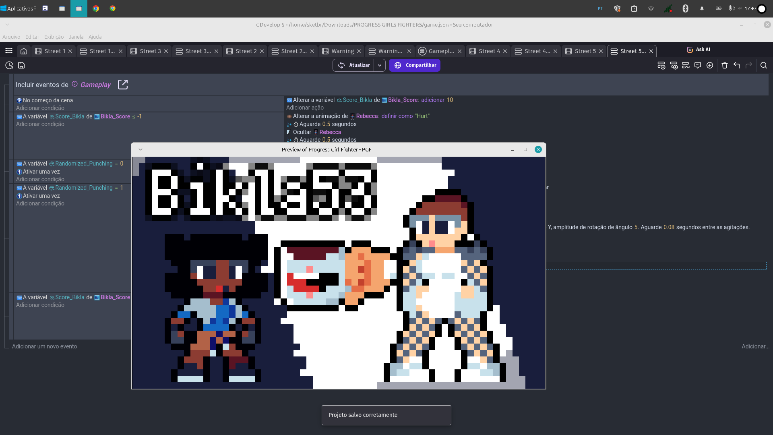773x435 pixels.
Task: Click the Compartilhar button
Action: [x=415, y=65]
